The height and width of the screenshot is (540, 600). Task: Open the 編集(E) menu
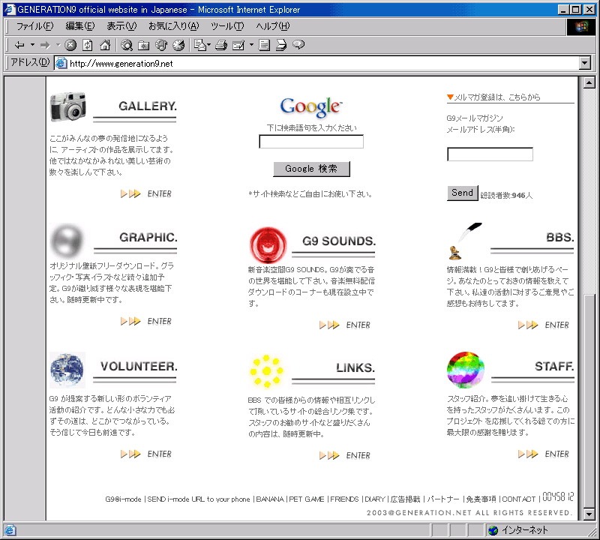[80, 26]
